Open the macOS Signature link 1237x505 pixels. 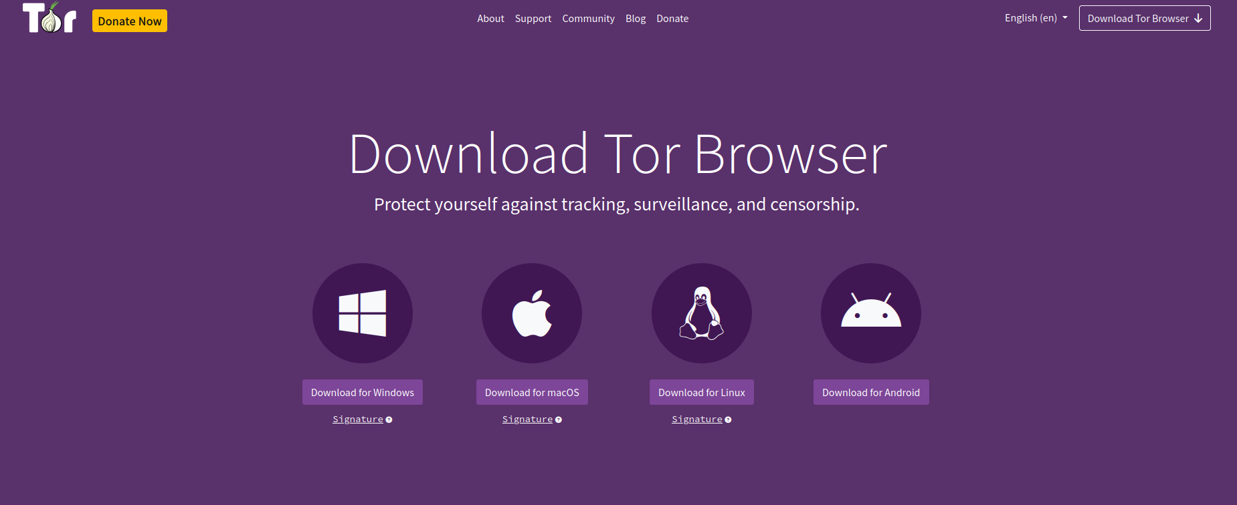(x=527, y=419)
